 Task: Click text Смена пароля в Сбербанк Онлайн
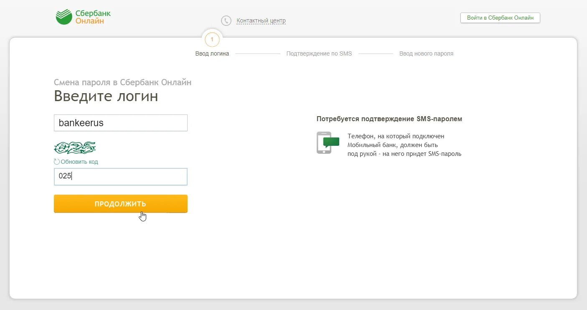point(123,82)
